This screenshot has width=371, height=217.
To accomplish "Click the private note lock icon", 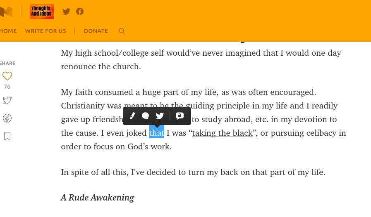I will pyautogui.click(x=180, y=116).
